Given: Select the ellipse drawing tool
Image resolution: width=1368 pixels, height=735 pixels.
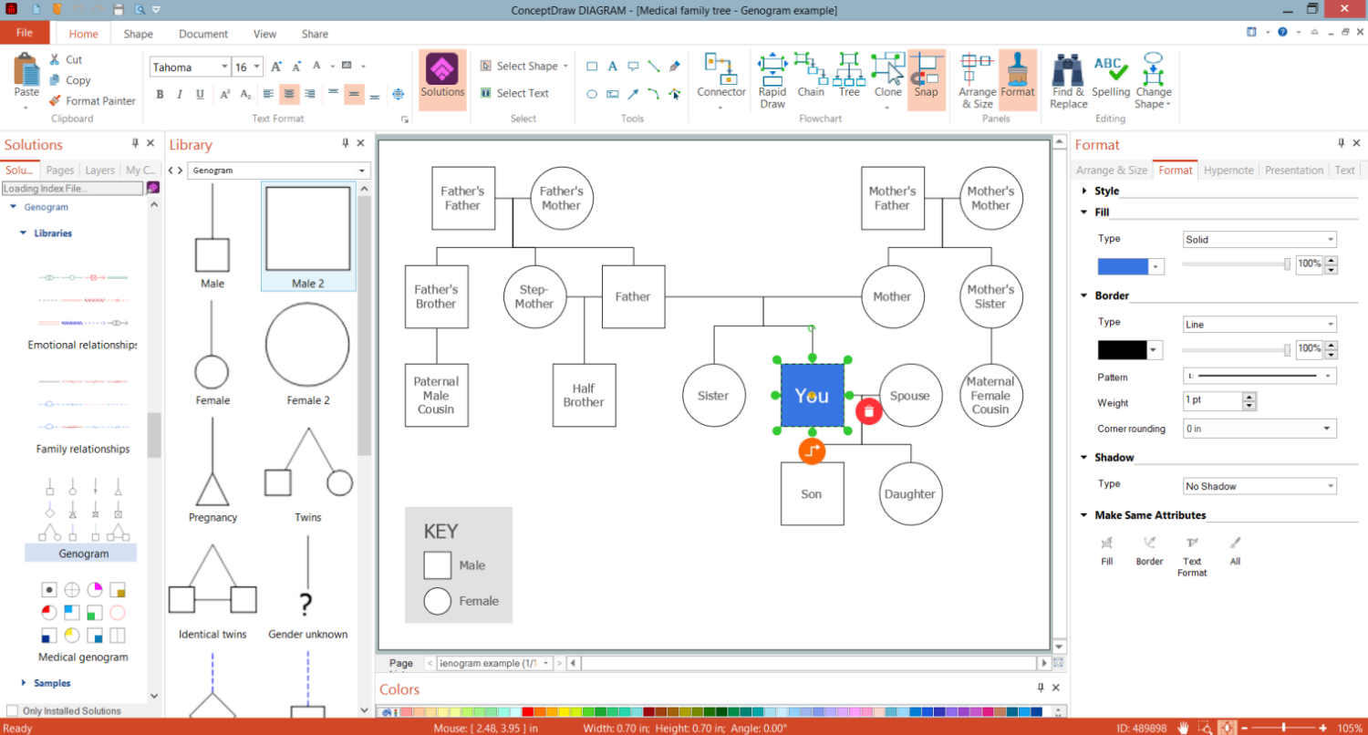Looking at the screenshot, I should tap(592, 94).
